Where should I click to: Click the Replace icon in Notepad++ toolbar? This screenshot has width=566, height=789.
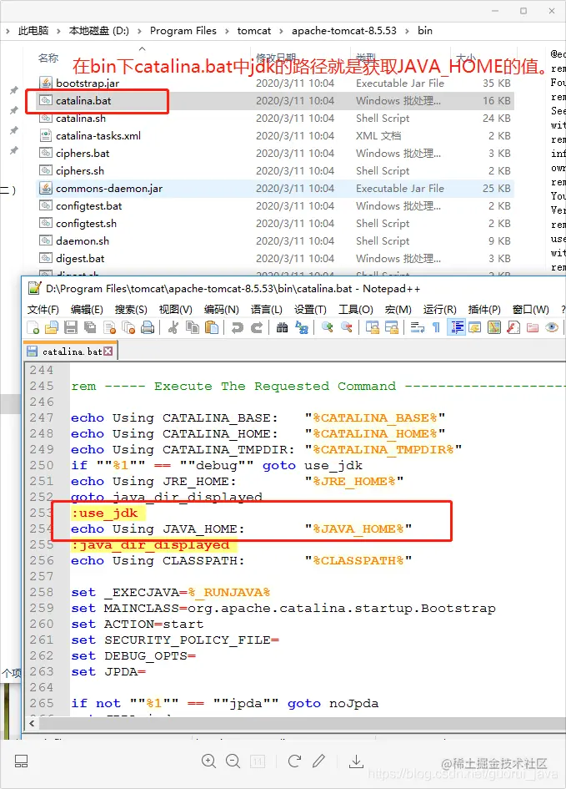tap(301, 327)
